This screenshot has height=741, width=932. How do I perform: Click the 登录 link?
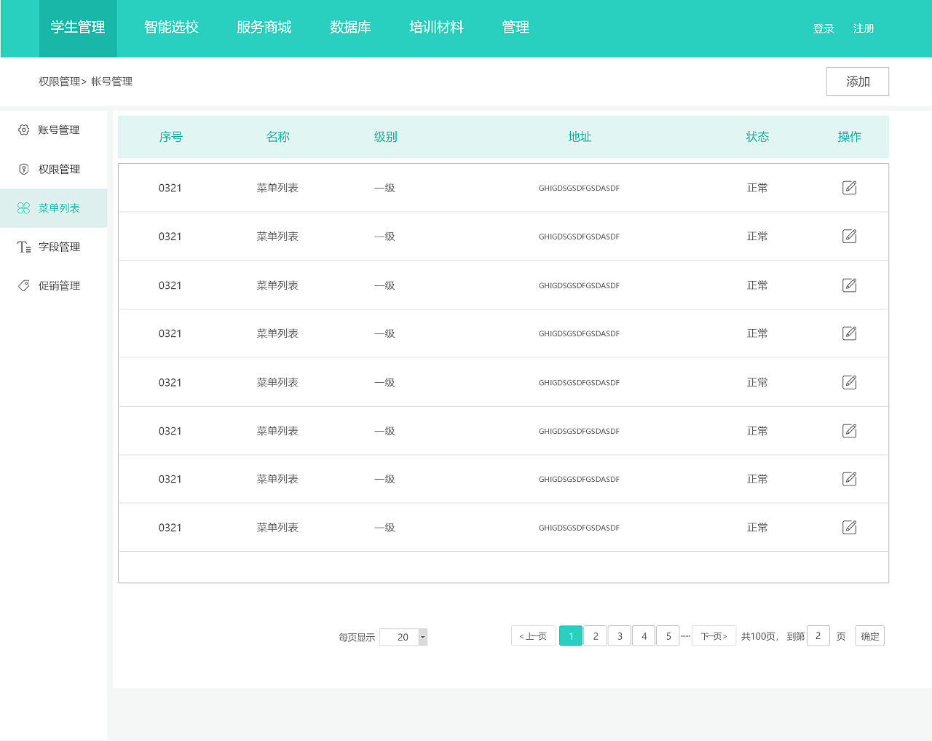(824, 28)
